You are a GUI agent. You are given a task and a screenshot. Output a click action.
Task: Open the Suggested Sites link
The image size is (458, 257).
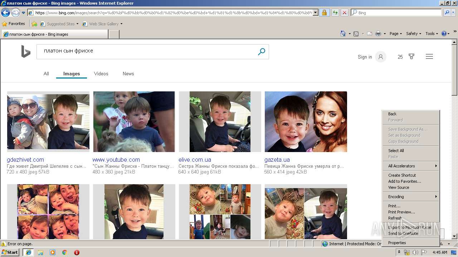[59, 24]
